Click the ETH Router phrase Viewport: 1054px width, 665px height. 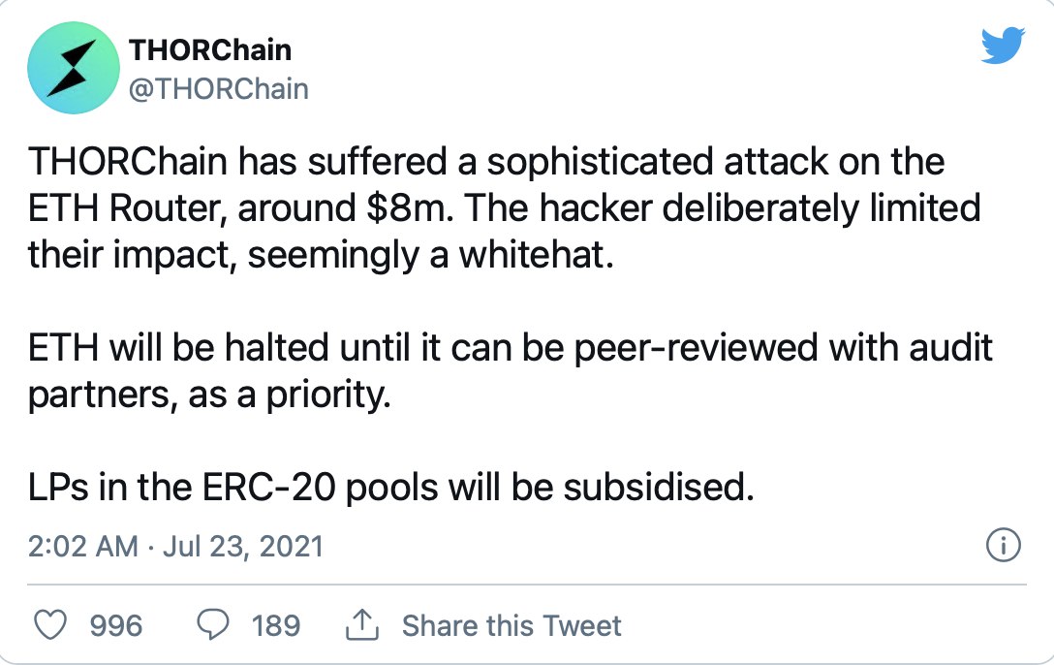tap(124, 208)
